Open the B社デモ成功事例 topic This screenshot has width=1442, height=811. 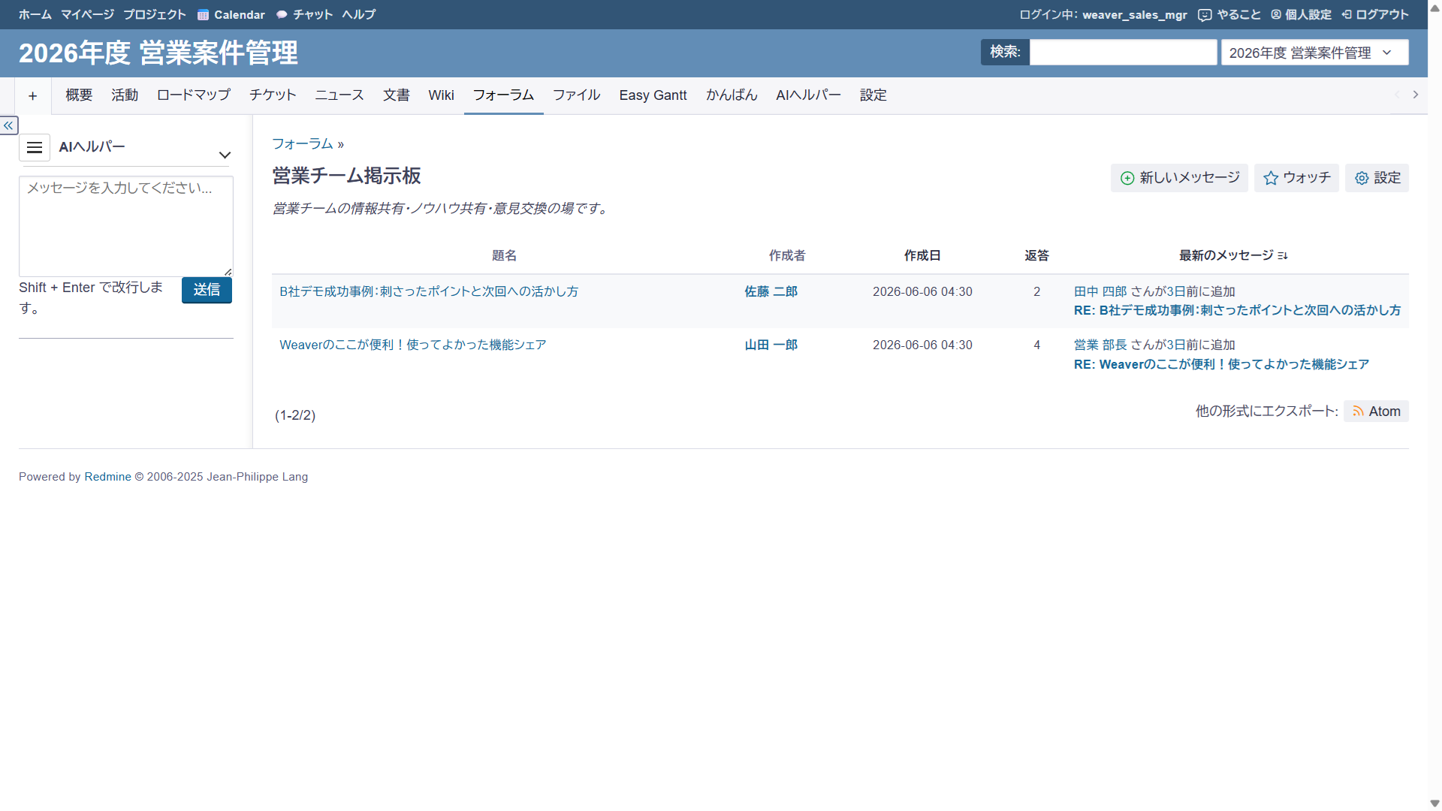(x=429, y=291)
